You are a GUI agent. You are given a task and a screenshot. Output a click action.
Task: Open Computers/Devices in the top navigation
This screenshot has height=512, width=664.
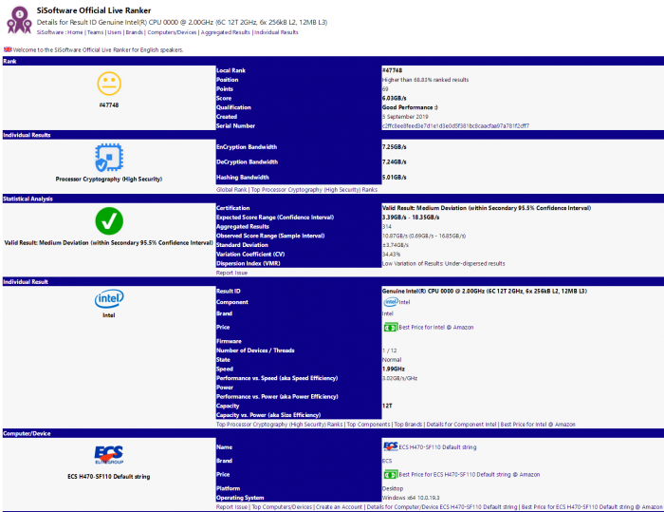click(172, 32)
